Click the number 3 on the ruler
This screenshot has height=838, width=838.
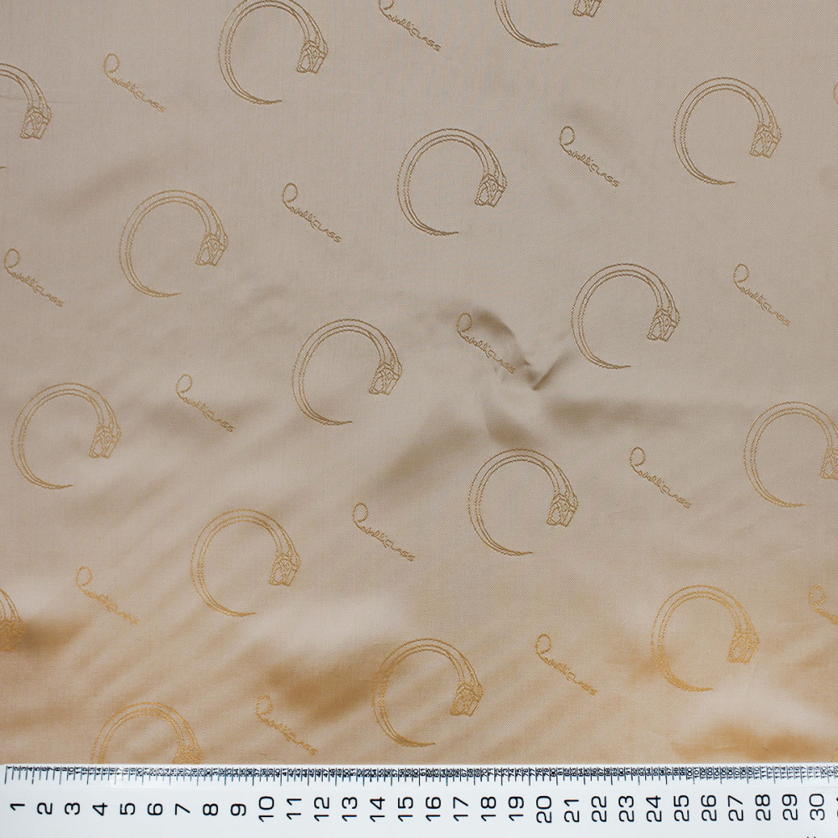(x=73, y=808)
